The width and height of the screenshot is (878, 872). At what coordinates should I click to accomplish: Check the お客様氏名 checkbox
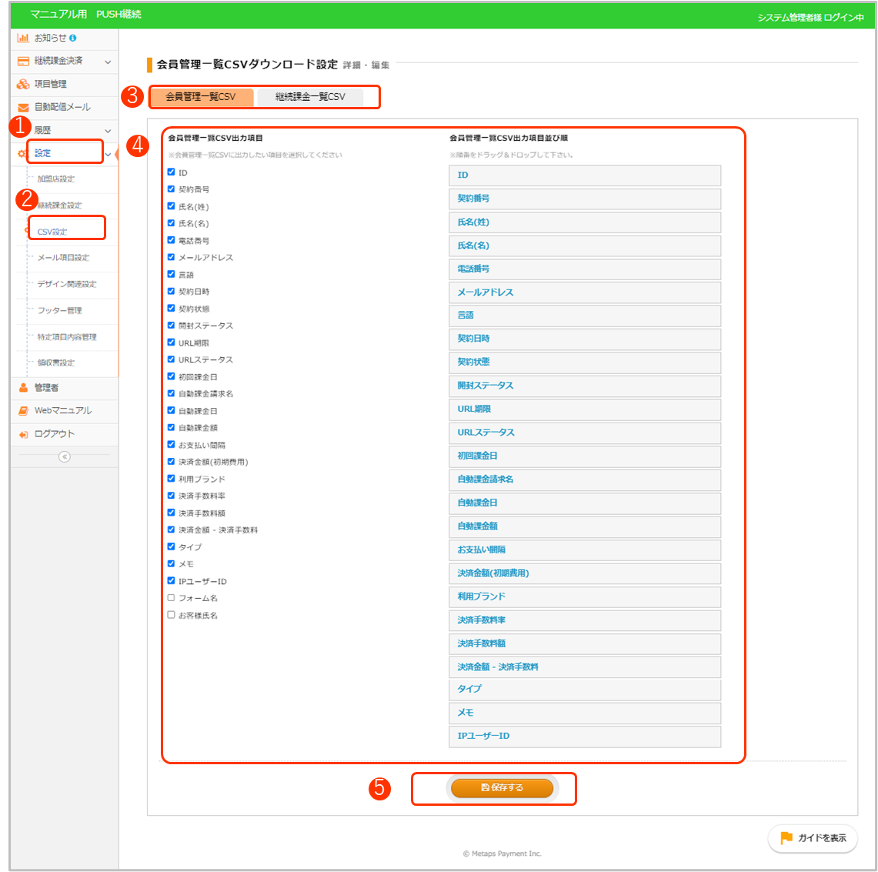[171, 614]
